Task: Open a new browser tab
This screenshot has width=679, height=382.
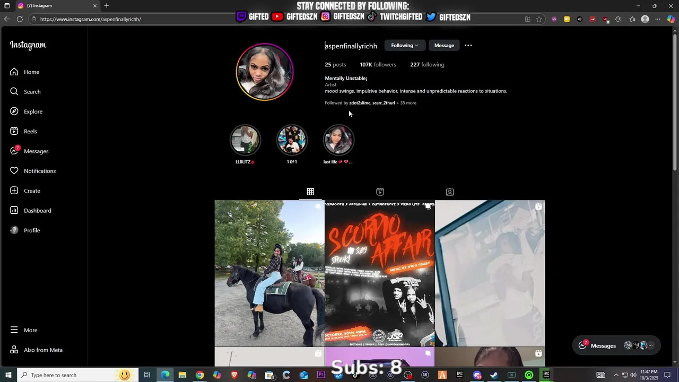Action: 107,6
